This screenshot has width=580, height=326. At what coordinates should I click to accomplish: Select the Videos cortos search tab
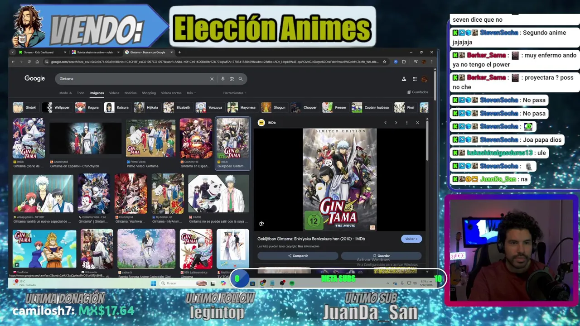171,93
